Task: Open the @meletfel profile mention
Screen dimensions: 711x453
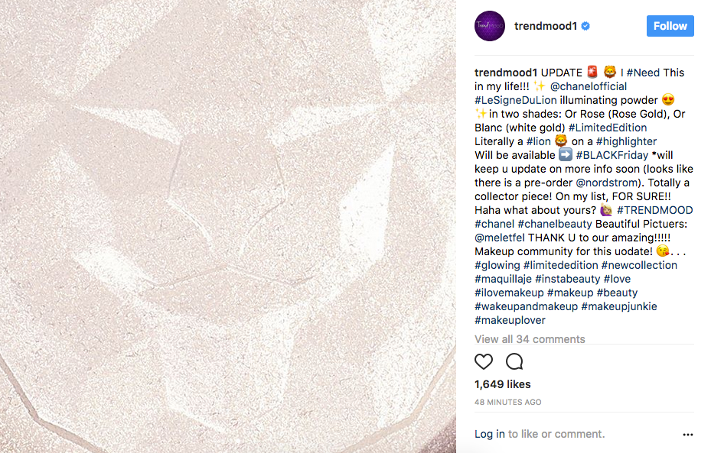Action: 500,238
